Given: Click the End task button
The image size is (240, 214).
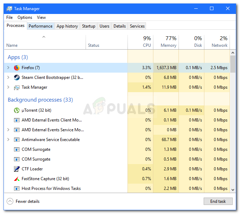Looking at the screenshot, I should [218, 201].
